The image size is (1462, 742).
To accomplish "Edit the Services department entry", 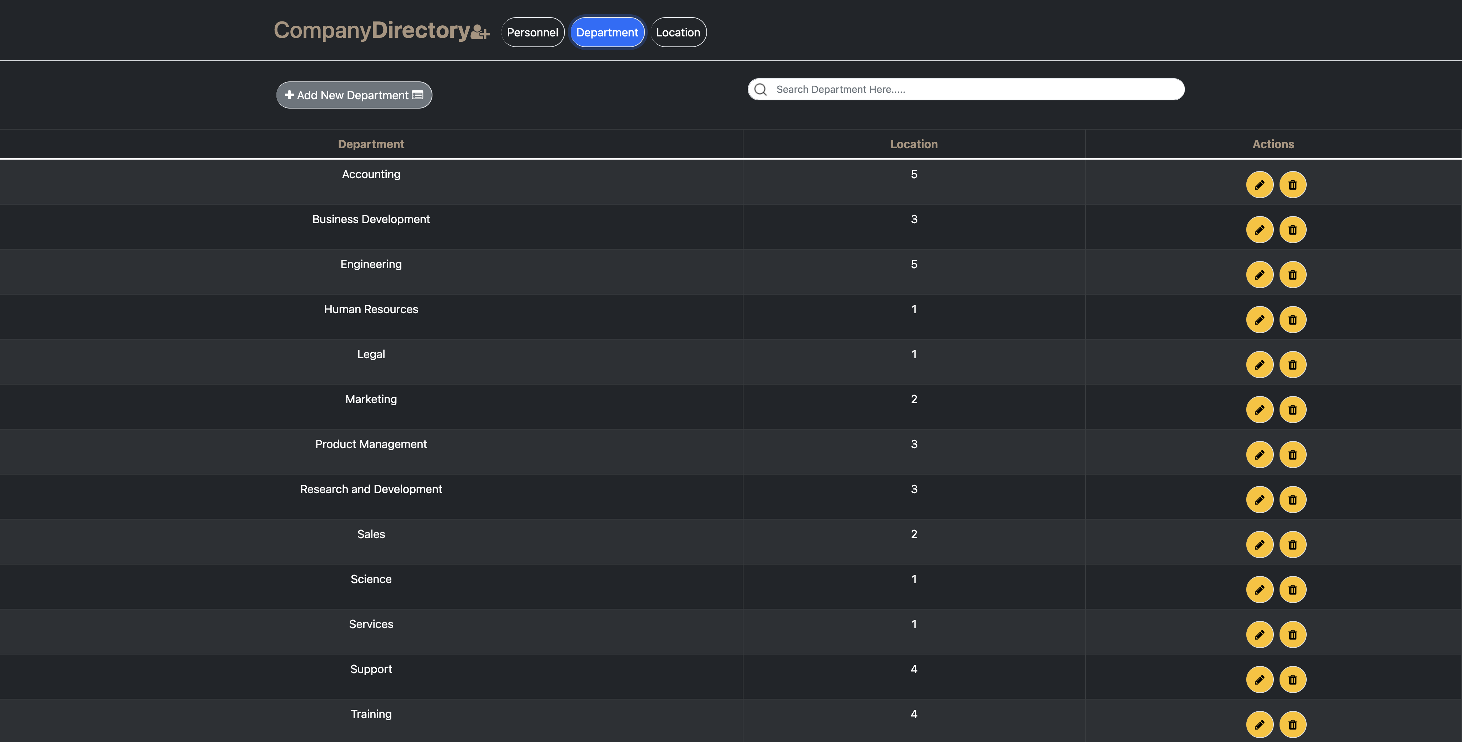I will click(x=1260, y=635).
